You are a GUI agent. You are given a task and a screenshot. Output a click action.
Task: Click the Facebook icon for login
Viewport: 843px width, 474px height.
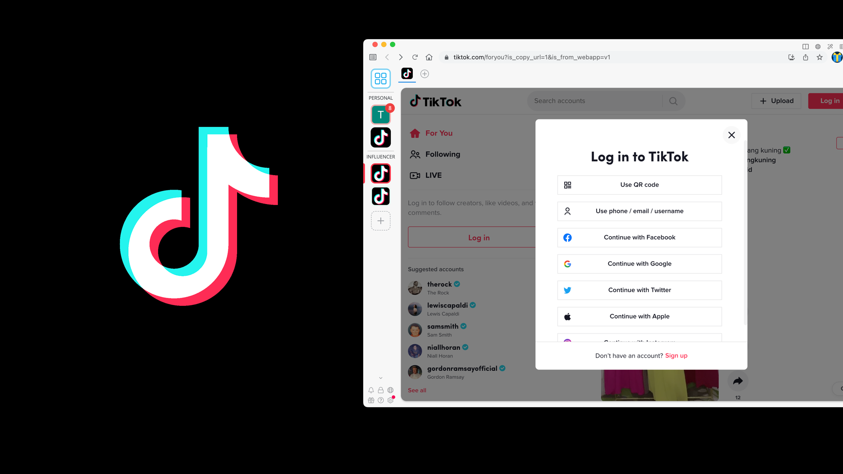pos(567,237)
